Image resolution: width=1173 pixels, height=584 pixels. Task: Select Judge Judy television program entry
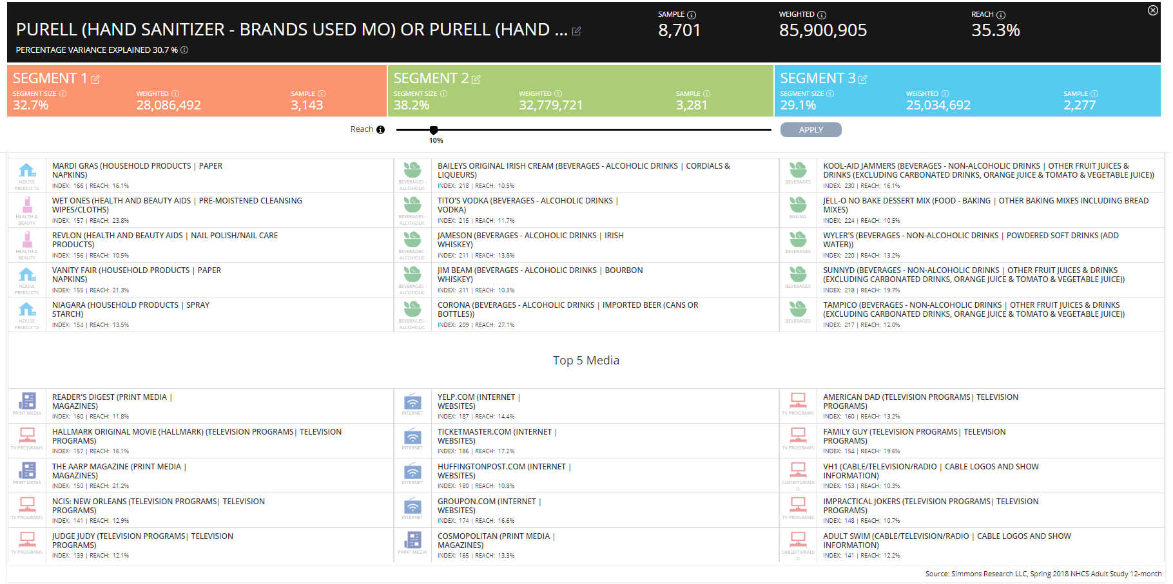(x=200, y=545)
